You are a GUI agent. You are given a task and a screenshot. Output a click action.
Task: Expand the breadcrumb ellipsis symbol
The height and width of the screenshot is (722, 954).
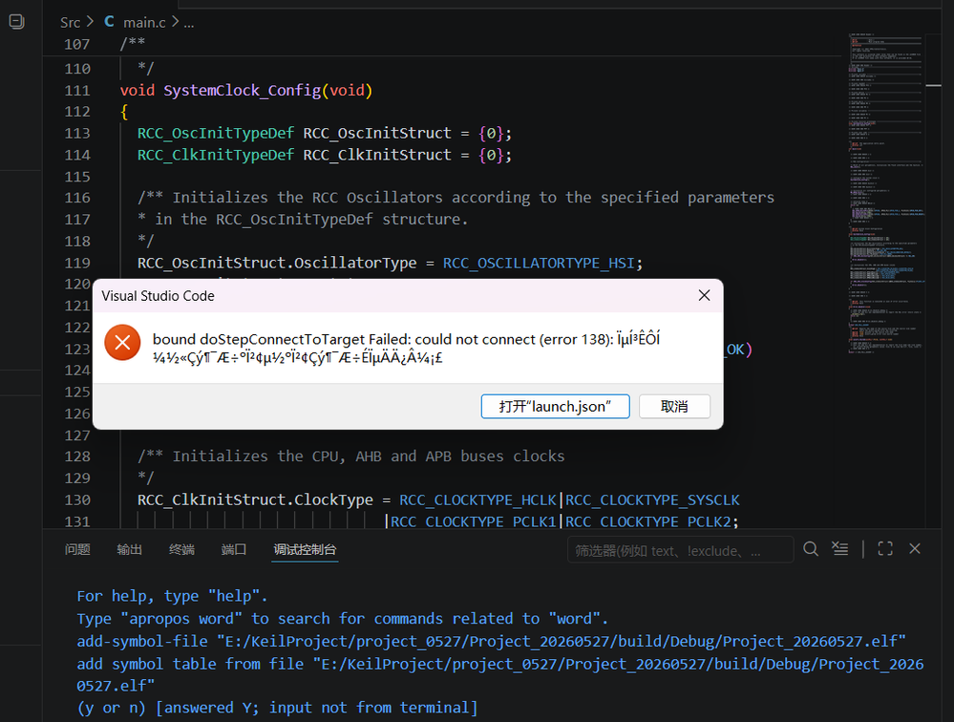[189, 23]
